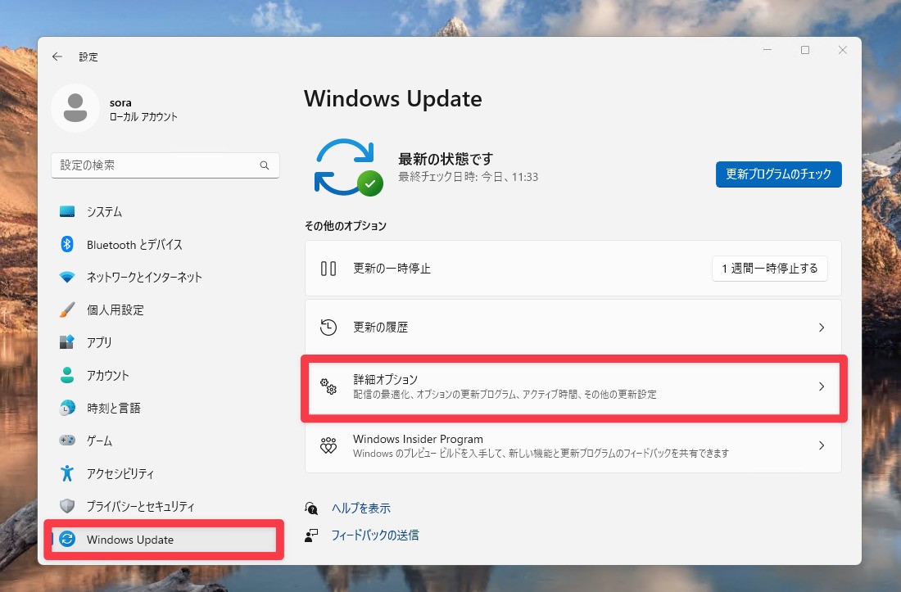901x592 pixels.
Task: Expand 更新の履歴 via its chevron
Action: (x=821, y=328)
